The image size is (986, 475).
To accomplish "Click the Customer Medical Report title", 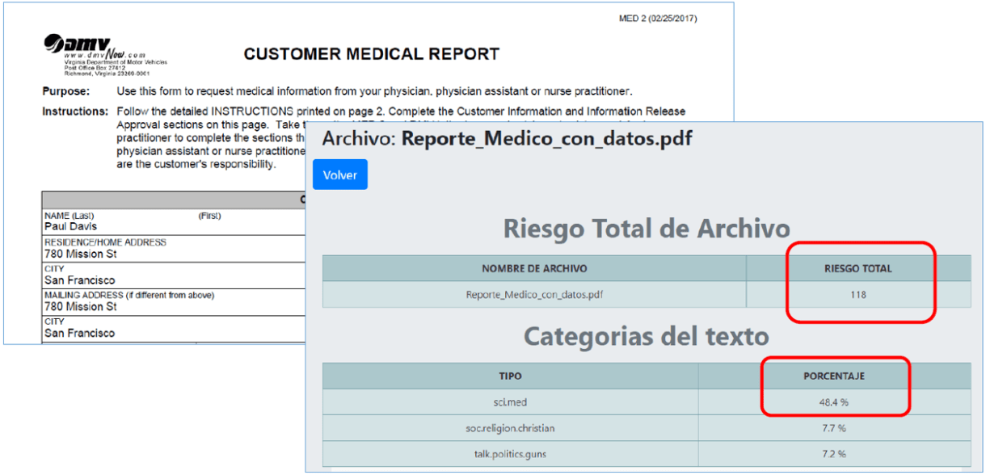I will pyautogui.click(x=371, y=55).
